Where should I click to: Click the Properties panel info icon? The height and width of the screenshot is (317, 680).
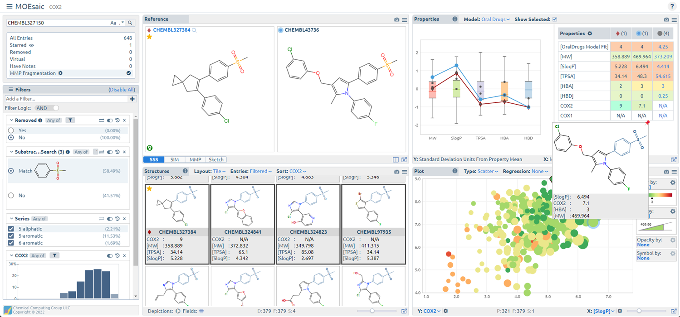pos(455,19)
